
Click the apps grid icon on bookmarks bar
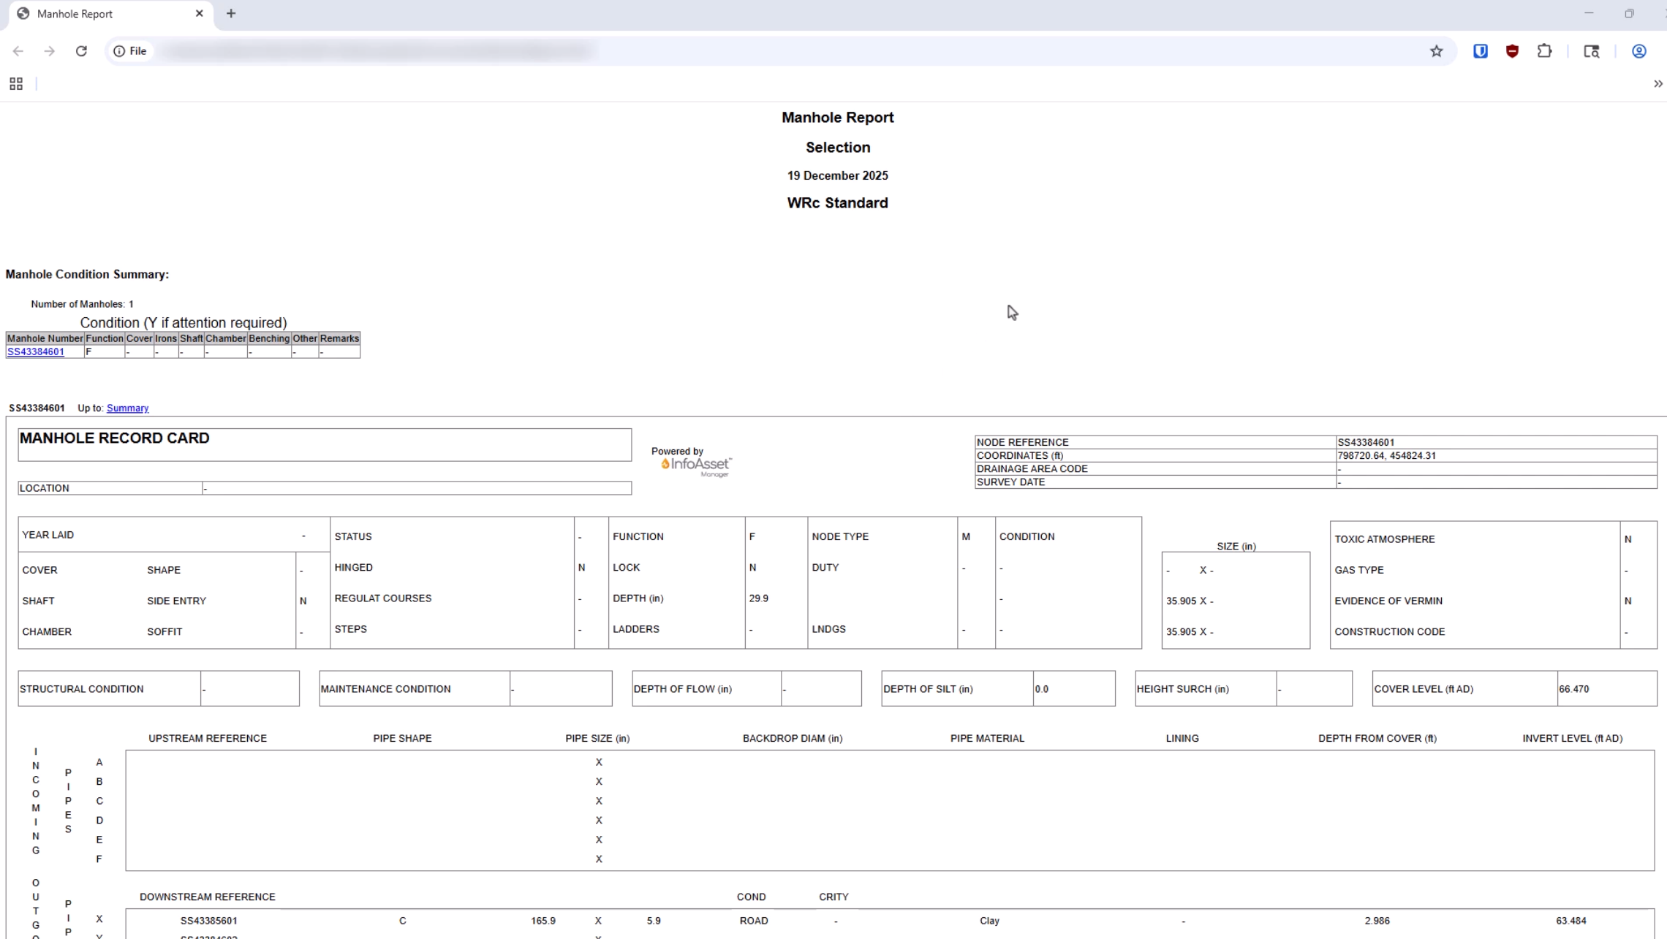pyautogui.click(x=15, y=83)
